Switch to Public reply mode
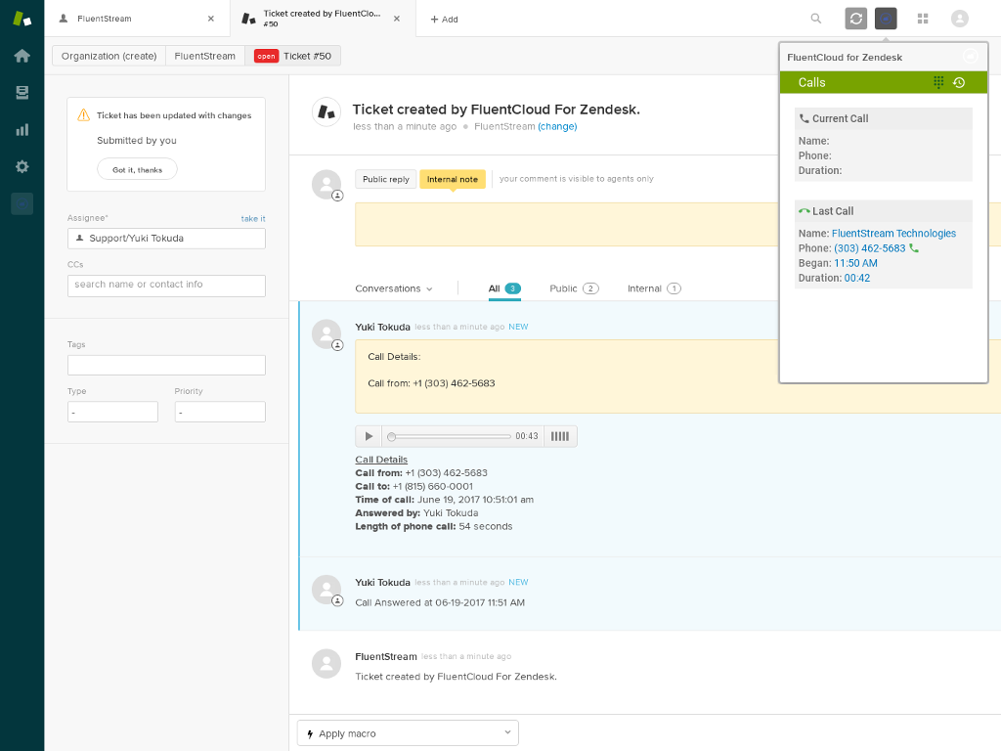 386,179
